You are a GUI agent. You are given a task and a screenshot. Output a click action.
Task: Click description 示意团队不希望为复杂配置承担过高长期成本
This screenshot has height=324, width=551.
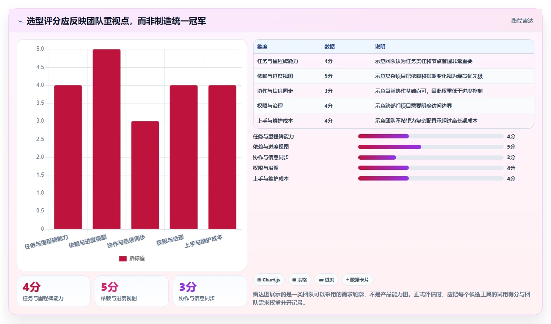pyautogui.click(x=426, y=121)
